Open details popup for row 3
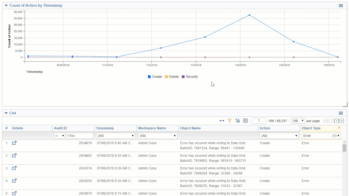This screenshot has width=349, height=196. point(14,168)
